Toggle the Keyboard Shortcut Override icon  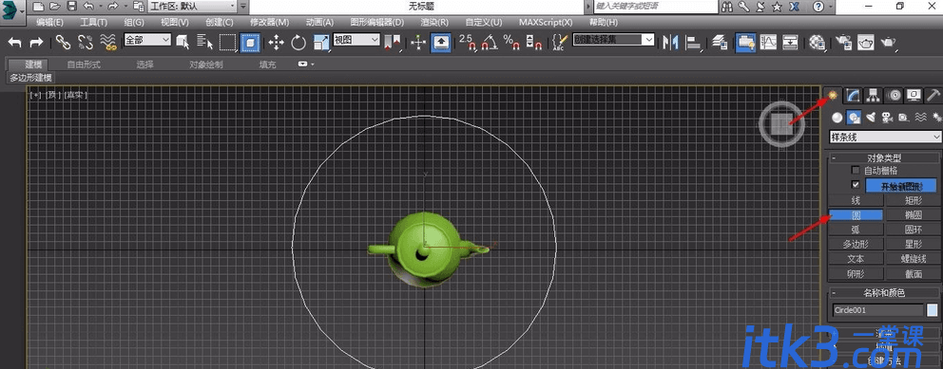(441, 42)
